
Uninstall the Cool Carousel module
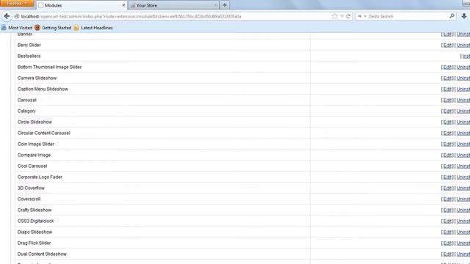tap(463, 166)
